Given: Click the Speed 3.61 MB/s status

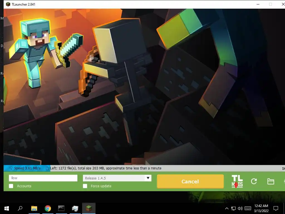Looking at the screenshot, I should point(27,168).
